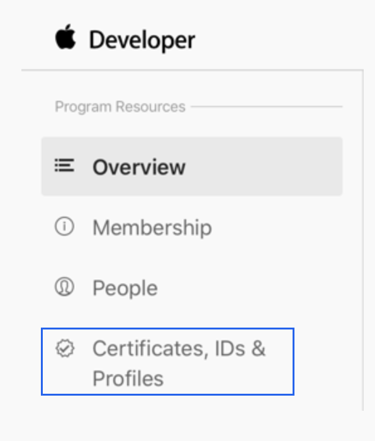Click the divider line beside Program Resources
This screenshot has width=375, height=441.
[267, 106]
